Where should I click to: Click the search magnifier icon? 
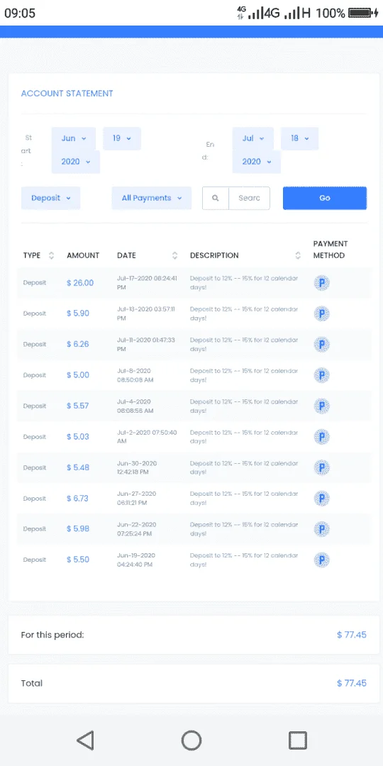[x=216, y=199]
